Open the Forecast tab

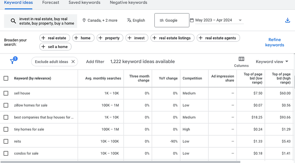pos(51,3)
